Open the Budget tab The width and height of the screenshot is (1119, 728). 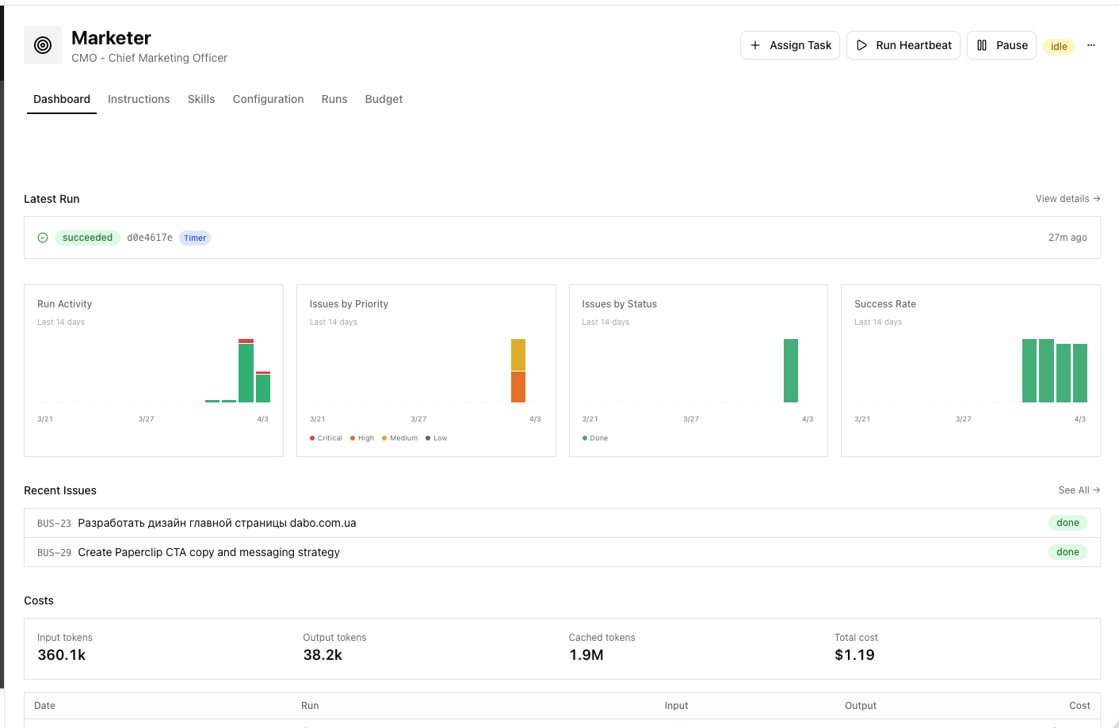(384, 99)
